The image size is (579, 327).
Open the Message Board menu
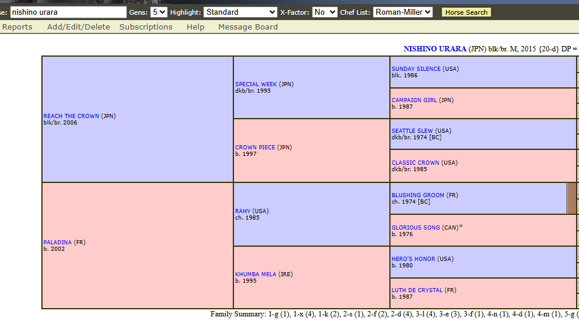[x=248, y=27]
